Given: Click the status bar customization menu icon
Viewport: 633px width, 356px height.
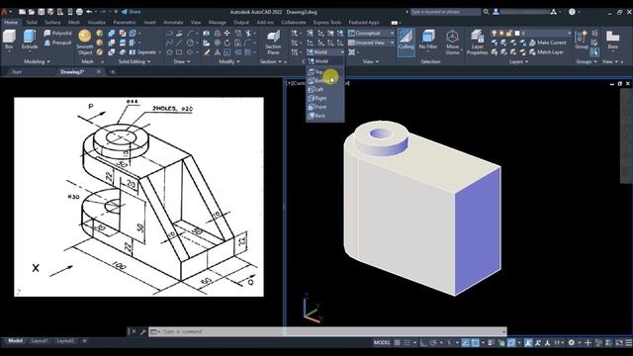Looking at the screenshot, I should click(629, 343).
